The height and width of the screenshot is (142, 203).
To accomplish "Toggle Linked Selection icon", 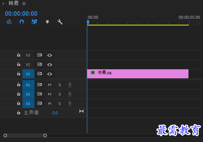I will [x=34, y=22].
